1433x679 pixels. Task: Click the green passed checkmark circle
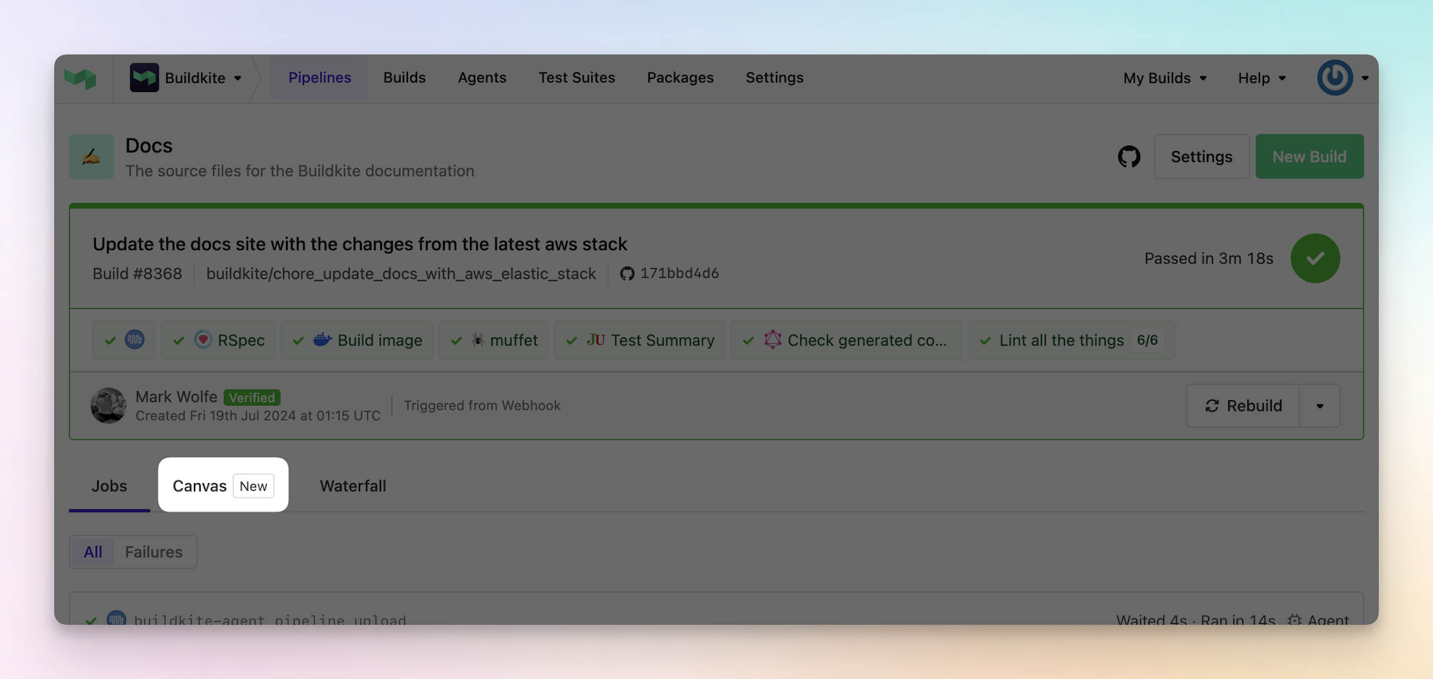click(1315, 258)
